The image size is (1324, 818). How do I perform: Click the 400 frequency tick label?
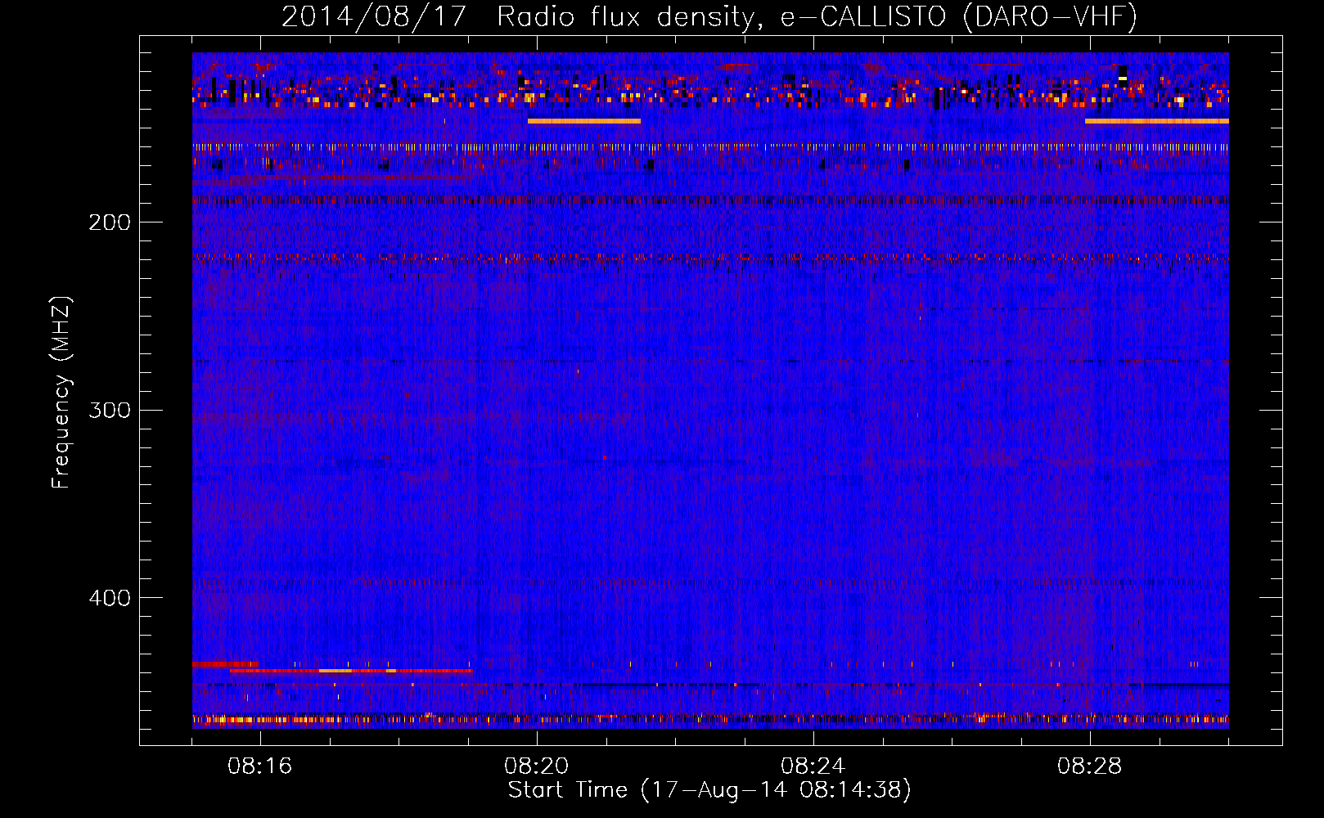[x=110, y=598]
